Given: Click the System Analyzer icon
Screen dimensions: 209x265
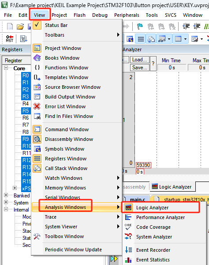Looking at the screenshot, I should (128, 237).
